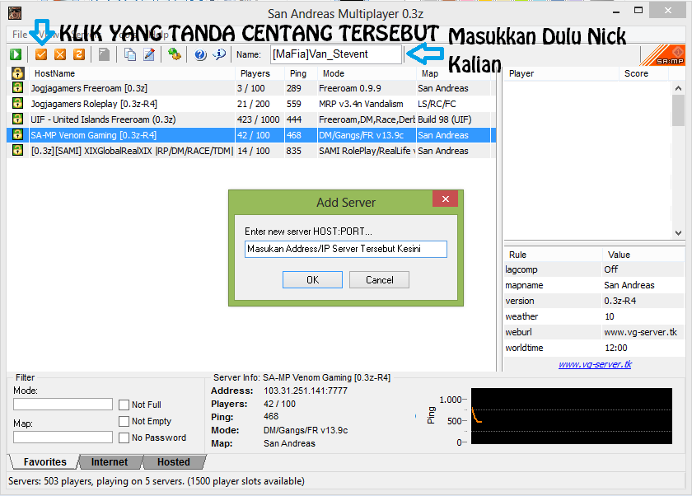Sort by the Players column header
The height and width of the screenshot is (496, 692).
(x=259, y=73)
